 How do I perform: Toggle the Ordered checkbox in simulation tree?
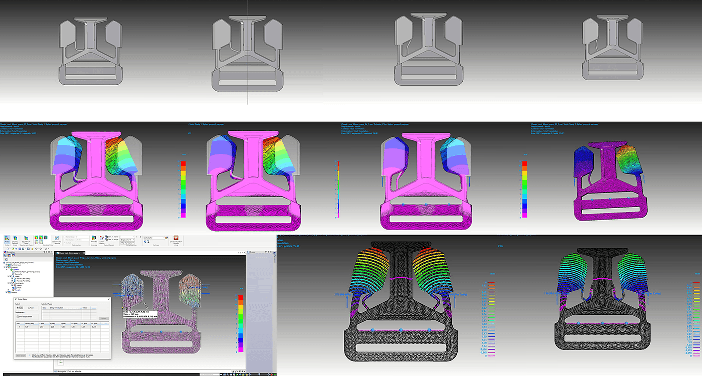[7, 267]
